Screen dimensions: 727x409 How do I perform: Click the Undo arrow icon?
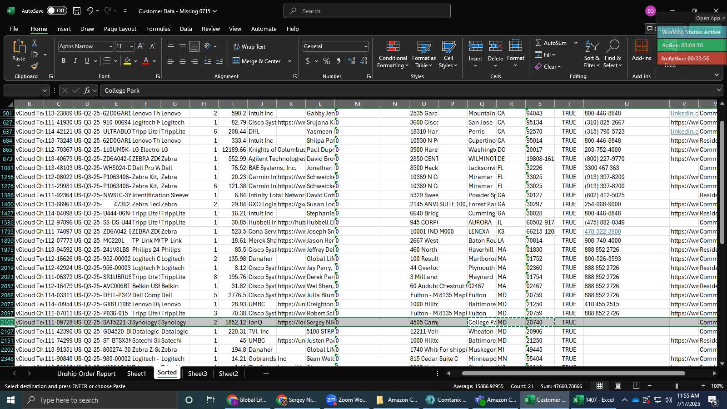pyautogui.click(x=90, y=10)
